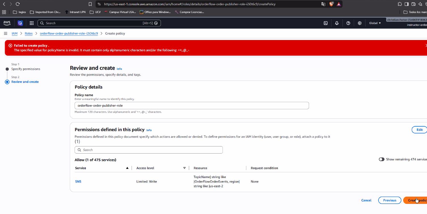Navigate to the Roles breadcrumb link
The height and width of the screenshot is (214, 427).
pyautogui.click(x=29, y=33)
